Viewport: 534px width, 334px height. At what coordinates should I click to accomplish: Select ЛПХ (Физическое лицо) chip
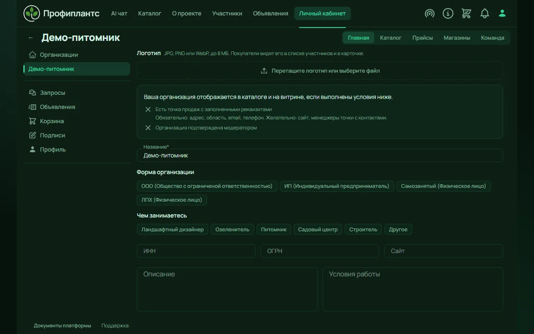pyautogui.click(x=172, y=200)
